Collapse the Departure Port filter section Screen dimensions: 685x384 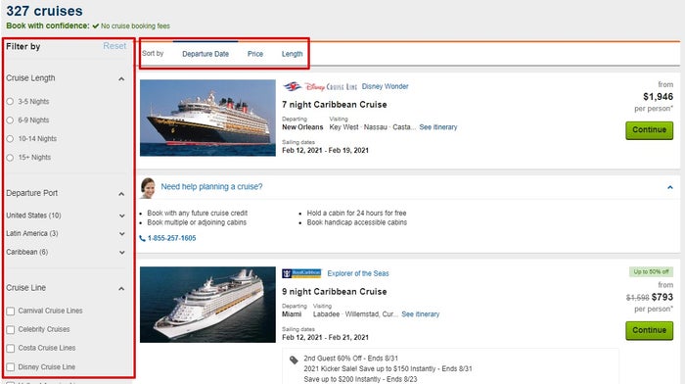click(121, 194)
